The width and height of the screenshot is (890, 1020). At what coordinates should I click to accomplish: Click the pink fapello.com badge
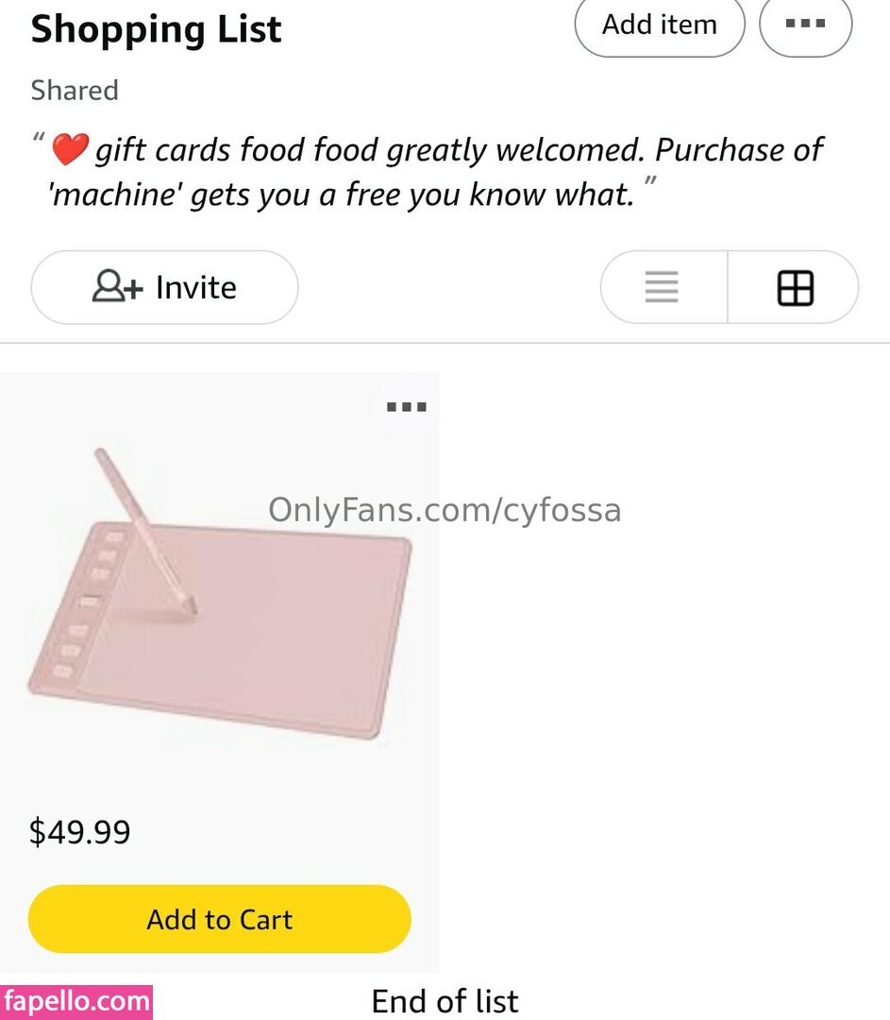(x=76, y=1000)
